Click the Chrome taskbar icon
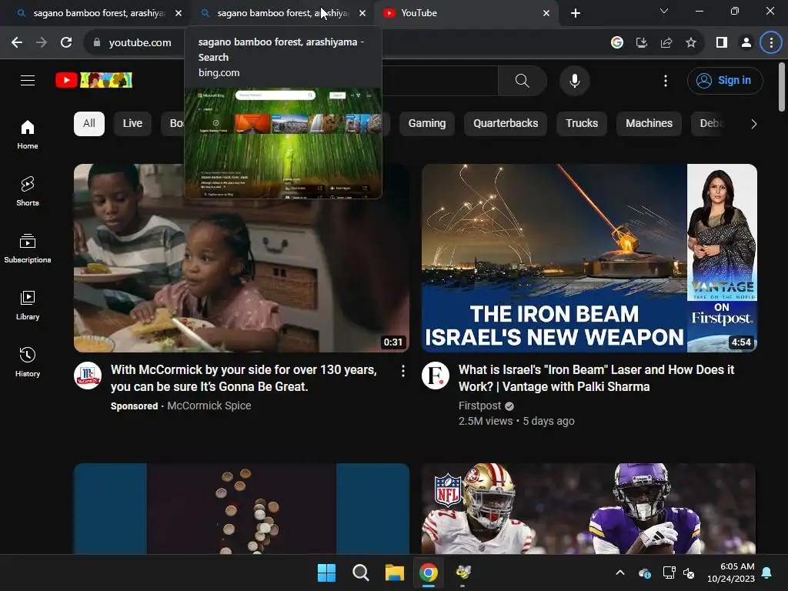This screenshot has height=591, width=788. [x=428, y=573]
